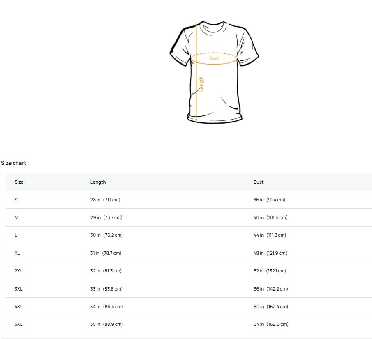Click the 5XL size row label

click(x=18, y=324)
